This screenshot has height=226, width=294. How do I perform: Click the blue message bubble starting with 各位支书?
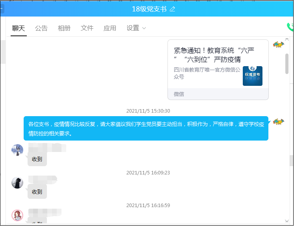click(x=146, y=128)
